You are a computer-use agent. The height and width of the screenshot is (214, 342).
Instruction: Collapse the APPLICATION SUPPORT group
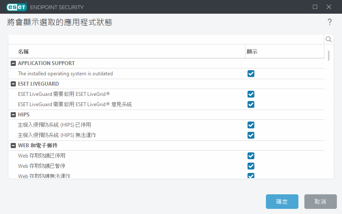(13, 63)
